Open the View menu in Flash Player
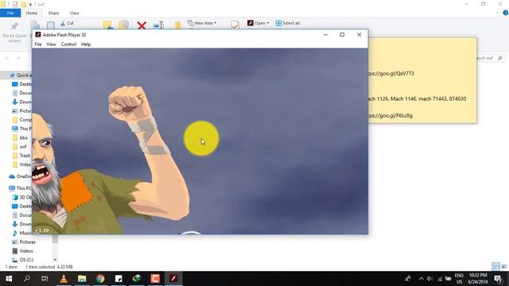The image size is (509, 286). coord(51,44)
